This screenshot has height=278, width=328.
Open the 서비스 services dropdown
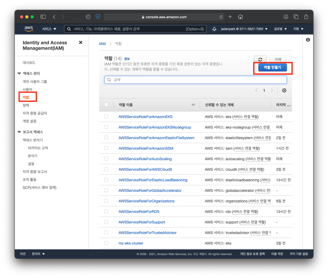pyautogui.click(x=49, y=29)
